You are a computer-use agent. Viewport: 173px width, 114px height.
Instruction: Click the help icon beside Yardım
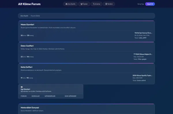[x=106, y=4]
